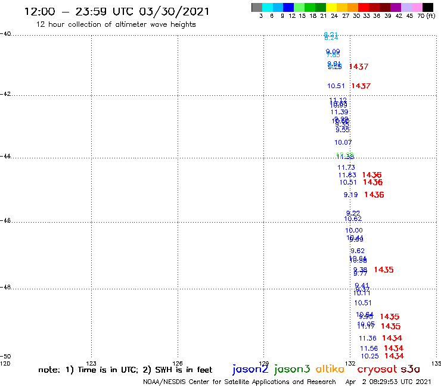
Task: Click the time label 1437 beside 10.51
Action: point(361,86)
